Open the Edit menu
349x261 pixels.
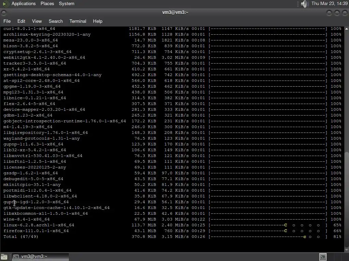(x=21, y=21)
